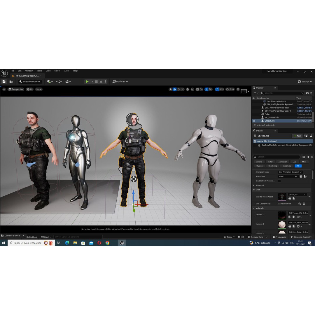Collapse the Mesh section

[254, 190]
